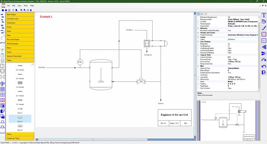
Task: Select the brush Line style tool
Action: 264,28
